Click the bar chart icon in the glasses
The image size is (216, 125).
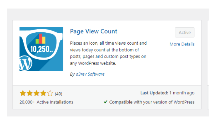tap(42, 39)
